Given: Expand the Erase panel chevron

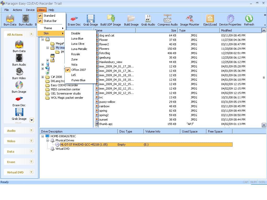Looking at the screenshot, I should pyautogui.click(x=31, y=161).
